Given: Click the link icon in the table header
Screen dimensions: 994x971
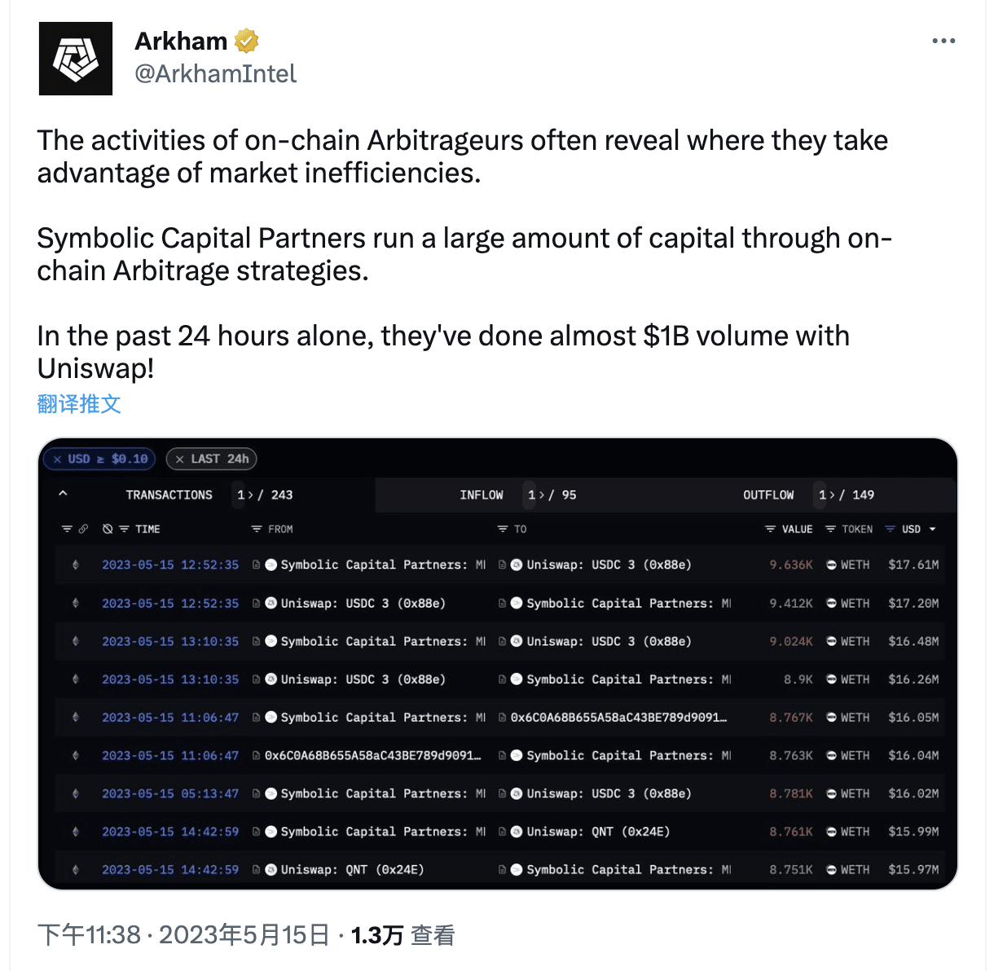Looking at the screenshot, I should click(83, 529).
